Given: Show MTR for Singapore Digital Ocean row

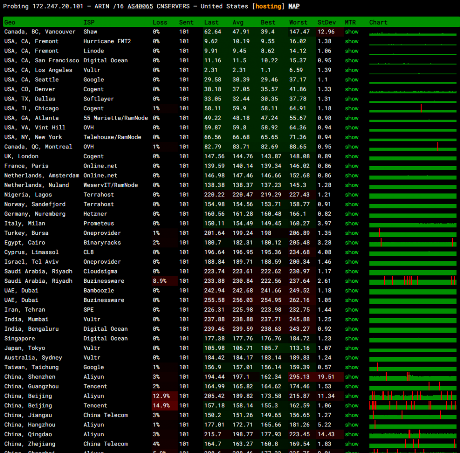Looking at the screenshot, I should pos(352,338).
